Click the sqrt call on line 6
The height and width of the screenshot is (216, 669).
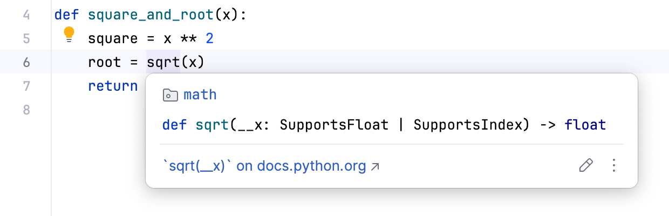pos(163,62)
